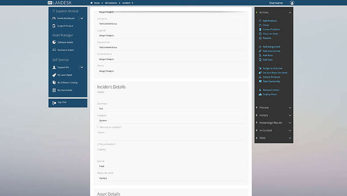Open Support Analyst in sidebar
The width and height of the screenshot is (347, 196).
point(65,26)
